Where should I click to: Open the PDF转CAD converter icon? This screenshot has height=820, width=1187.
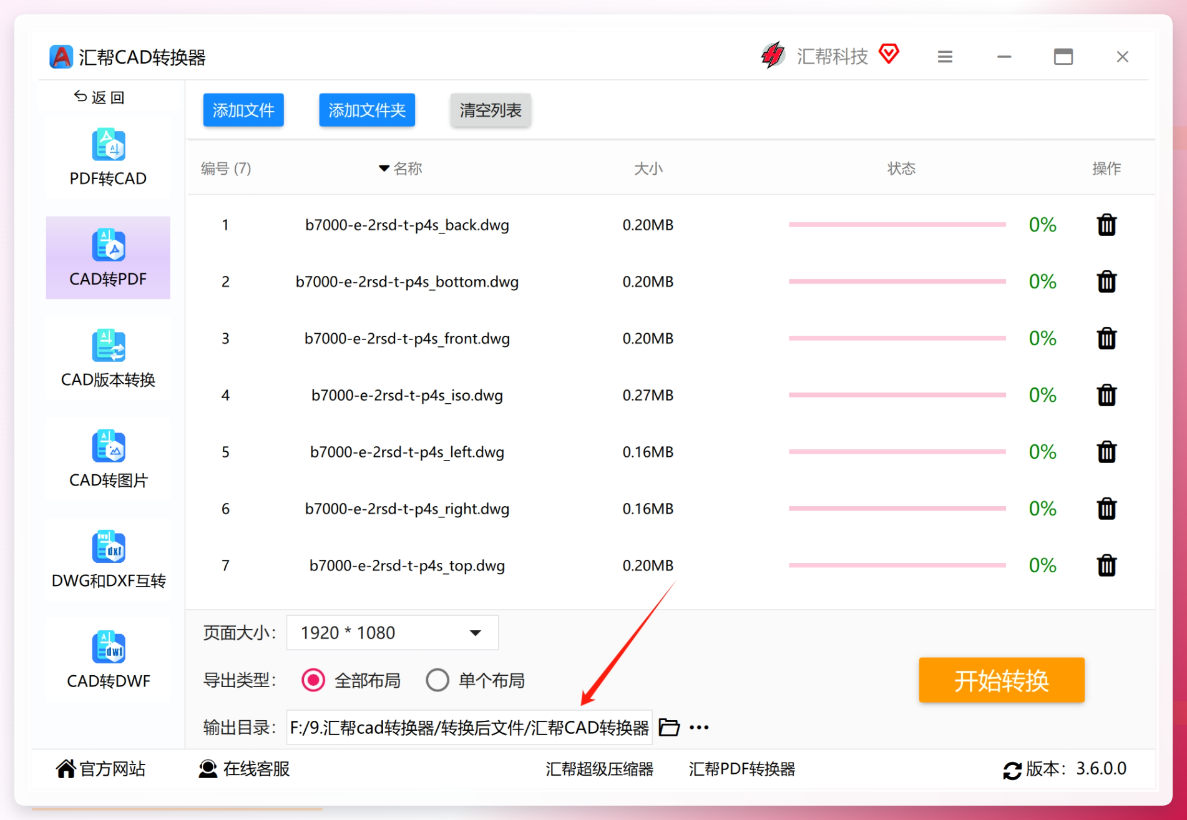(109, 145)
